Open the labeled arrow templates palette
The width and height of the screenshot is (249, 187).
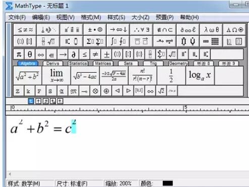click(x=165, y=41)
